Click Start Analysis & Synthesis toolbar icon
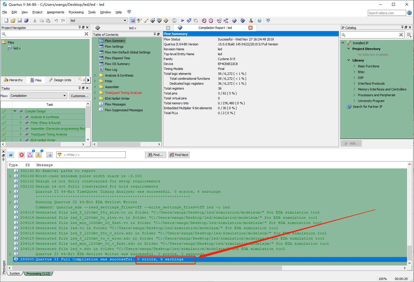Viewport: 414px width, 282px height. coord(189,21)
